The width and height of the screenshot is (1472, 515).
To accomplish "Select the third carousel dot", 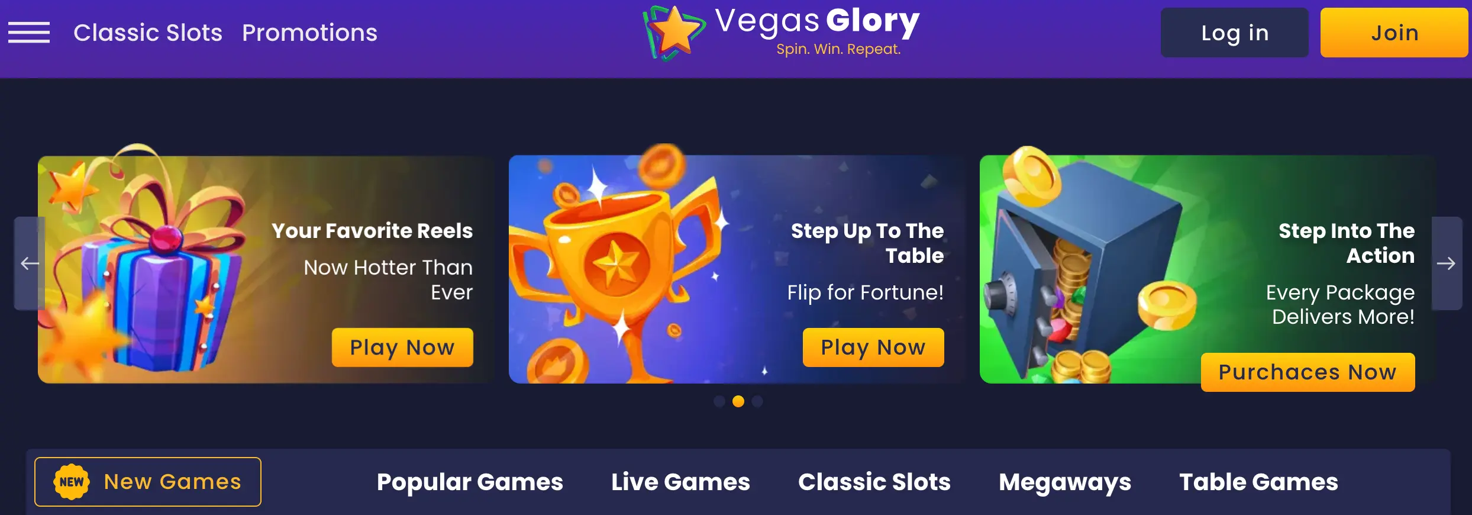I will click(x=757, y=401).
